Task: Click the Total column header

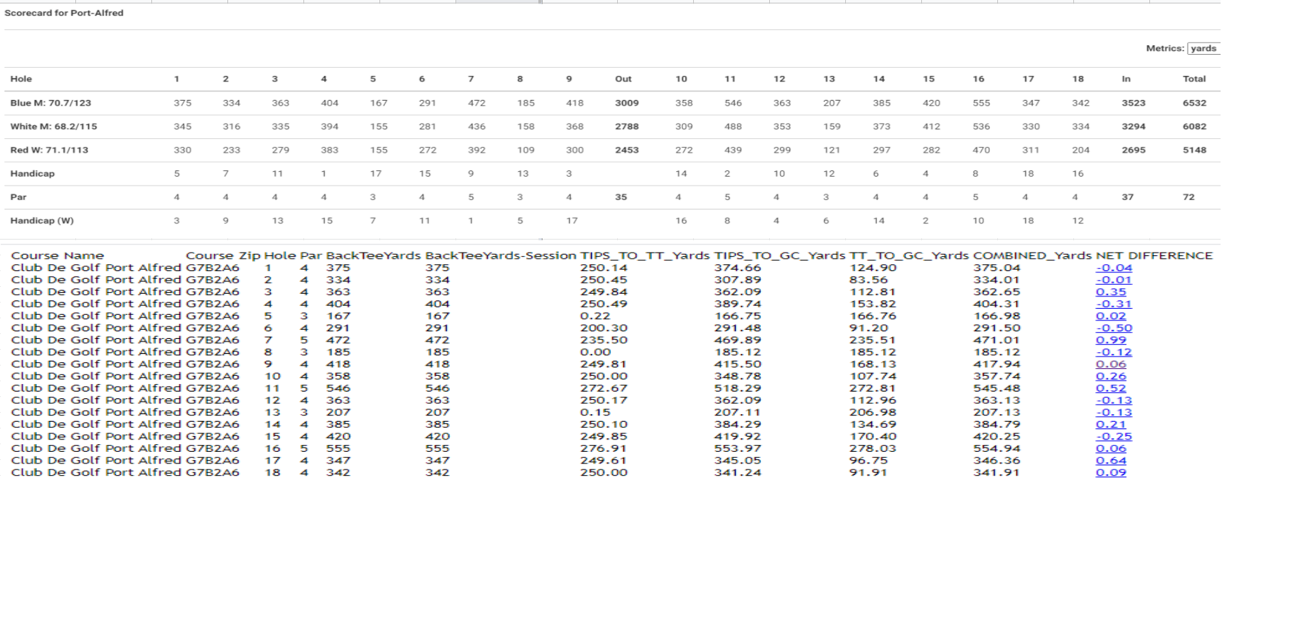Action: pos(1194,79)
